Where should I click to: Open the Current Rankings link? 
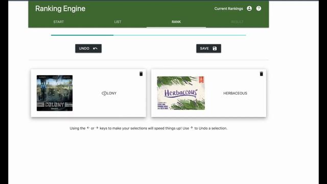click(x=228, y=9)
